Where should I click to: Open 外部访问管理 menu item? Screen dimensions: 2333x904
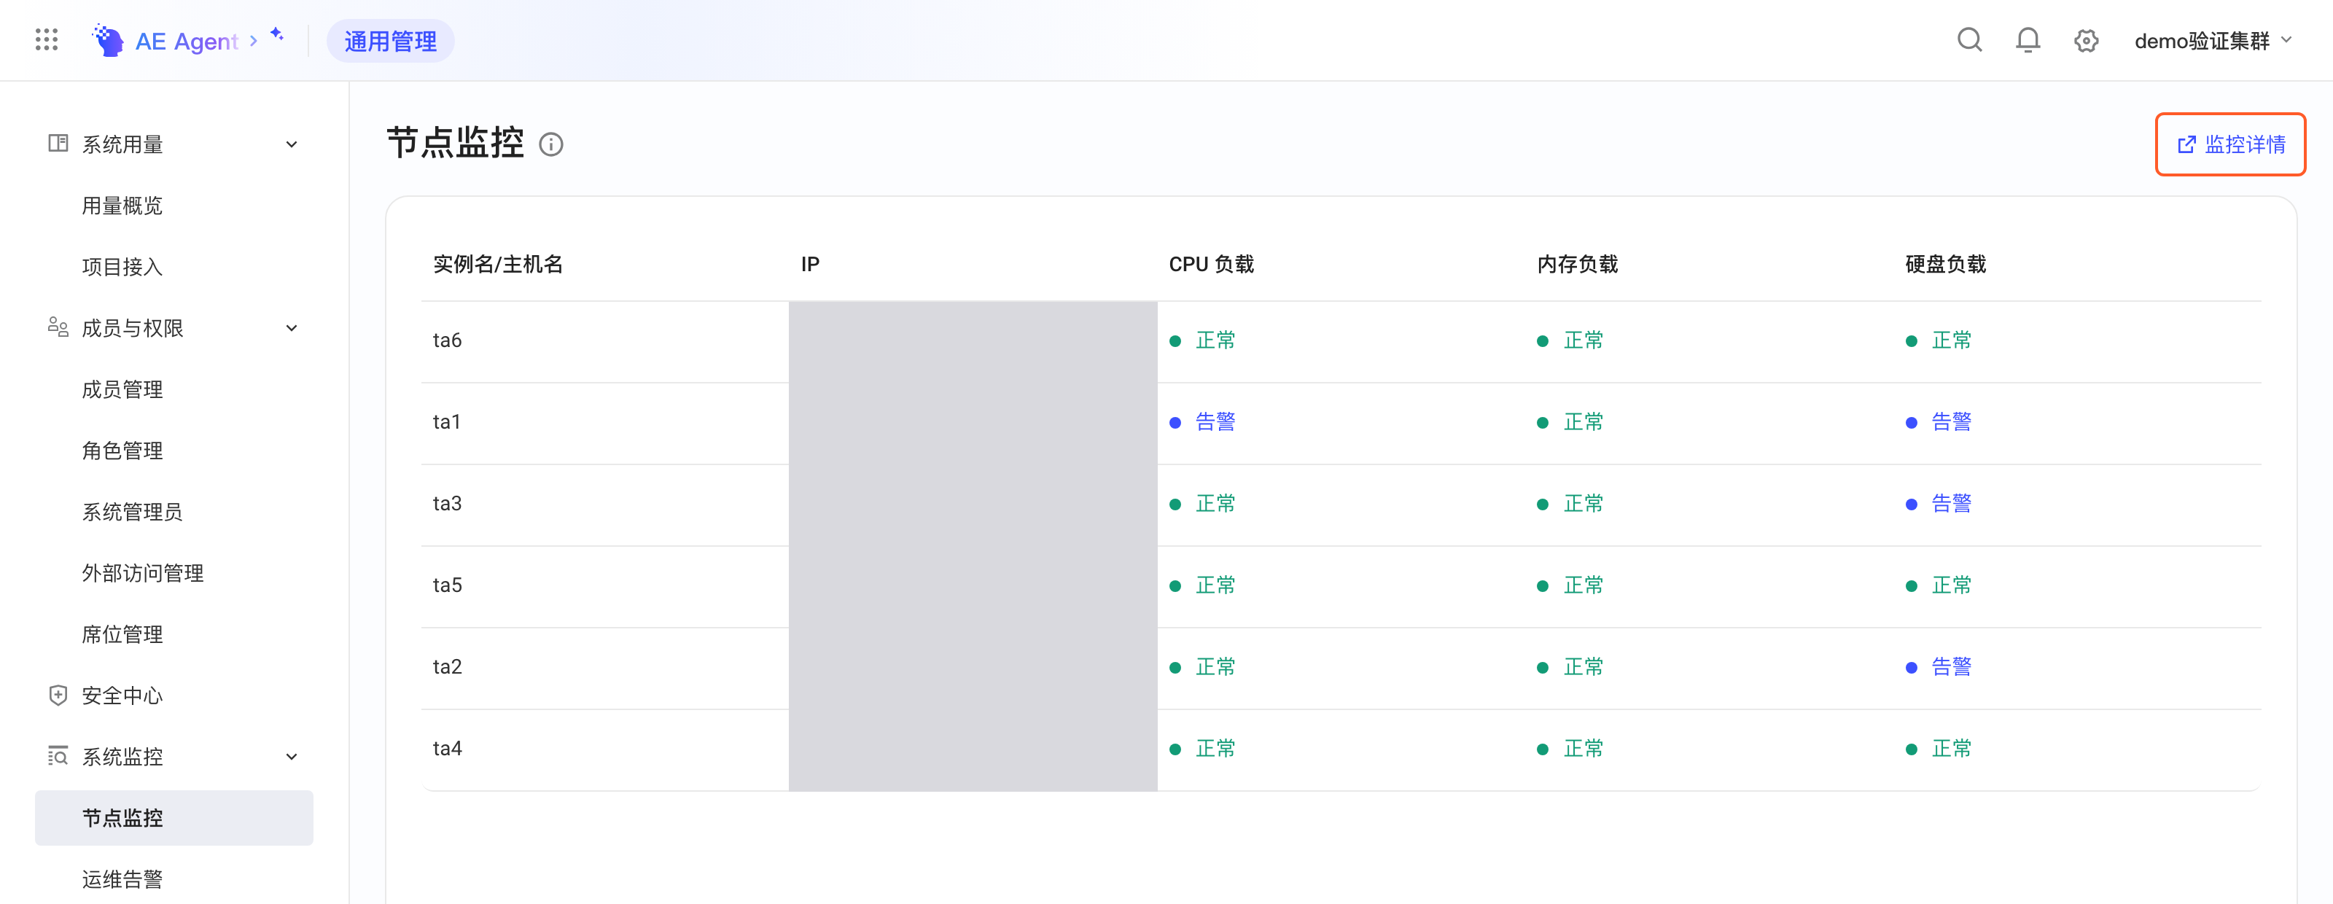[x=143, y=572]
